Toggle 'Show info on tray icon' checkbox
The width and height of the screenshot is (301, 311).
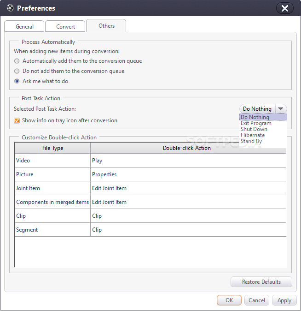17,120
